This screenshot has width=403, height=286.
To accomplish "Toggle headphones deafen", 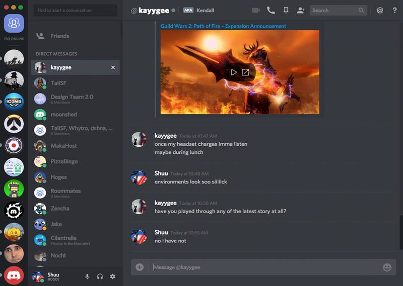I will 100,276.
